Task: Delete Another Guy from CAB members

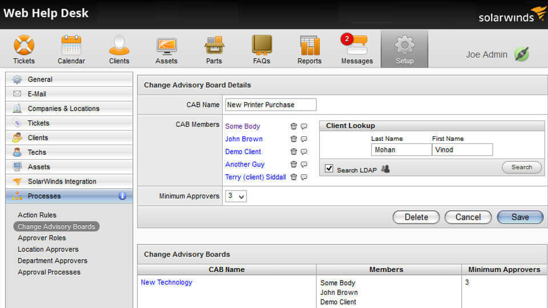Action: tap(293, 164)
